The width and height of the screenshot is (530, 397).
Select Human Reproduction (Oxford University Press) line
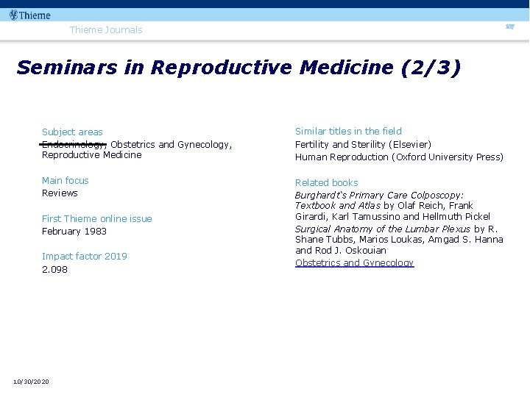(x=399, y=157)
